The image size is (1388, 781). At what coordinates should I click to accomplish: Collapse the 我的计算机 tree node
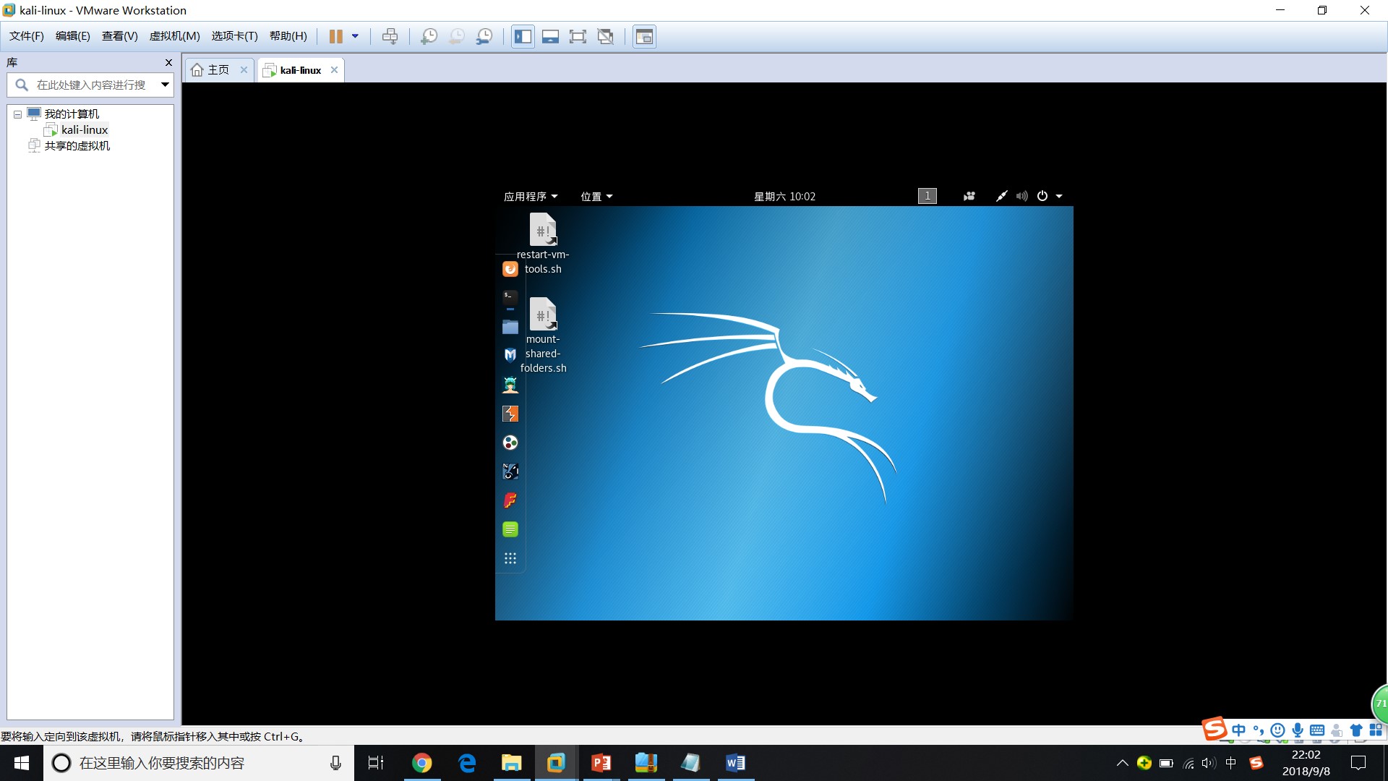point(17,114)
